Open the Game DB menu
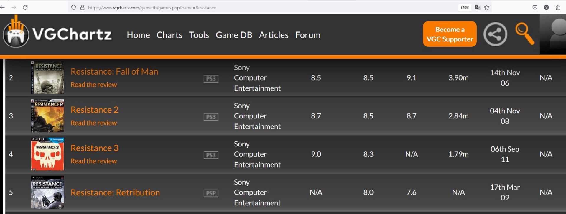The width and height of the screenshot is (566, 214). [234, 35]
